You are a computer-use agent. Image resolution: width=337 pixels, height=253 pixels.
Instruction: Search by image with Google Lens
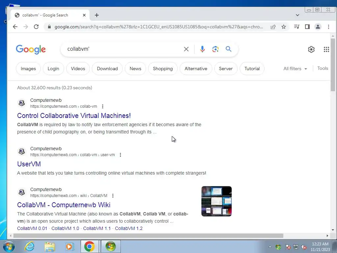(215, 49)
